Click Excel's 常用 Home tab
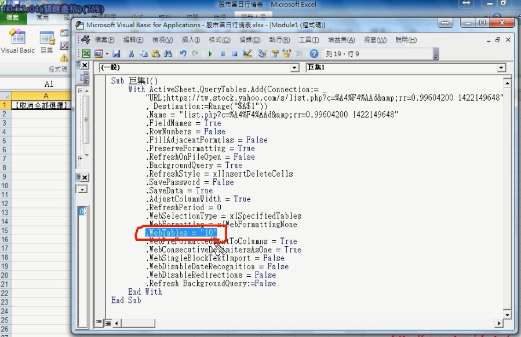 coord(42,17)
